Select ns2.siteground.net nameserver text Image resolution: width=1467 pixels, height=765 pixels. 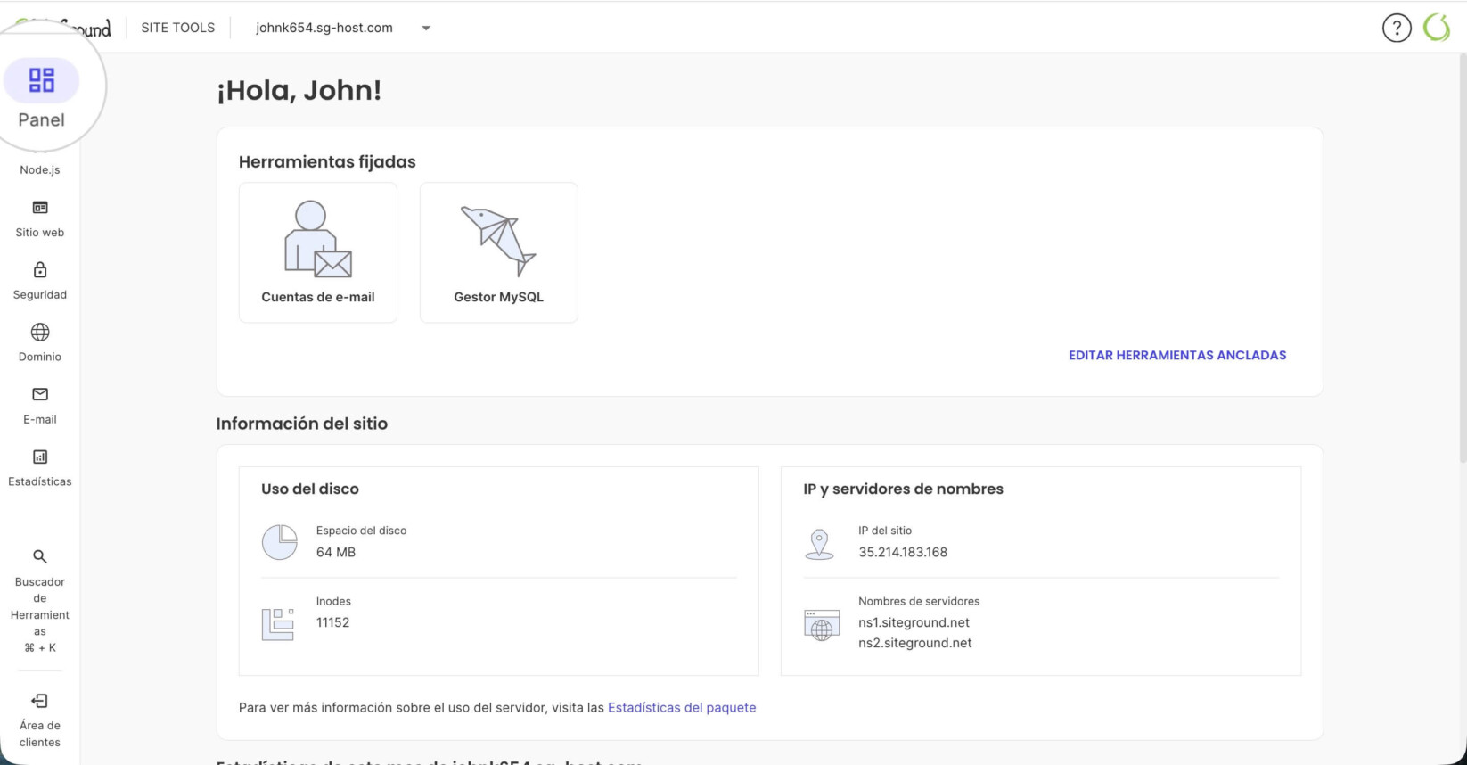tap(915, 643)
